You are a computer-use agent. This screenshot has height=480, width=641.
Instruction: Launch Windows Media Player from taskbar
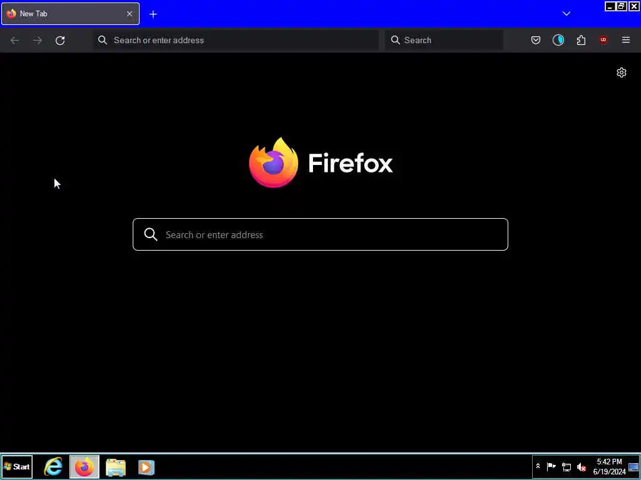[146, 467]
